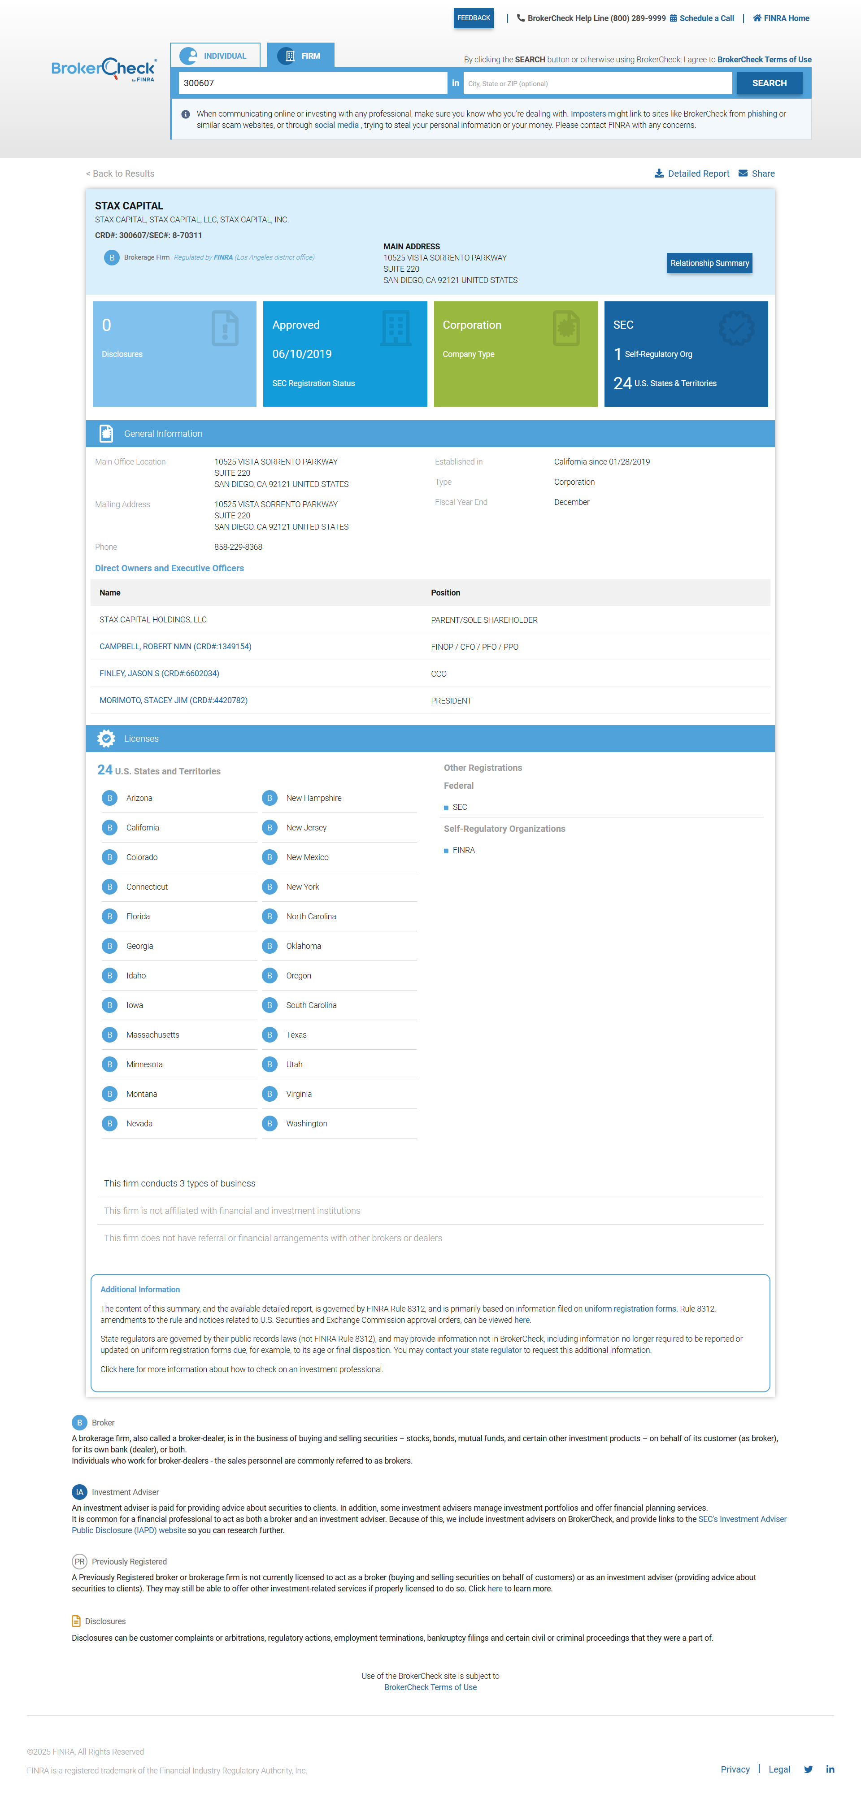
Task: Go Back to Results
Action: coord(120,174)
